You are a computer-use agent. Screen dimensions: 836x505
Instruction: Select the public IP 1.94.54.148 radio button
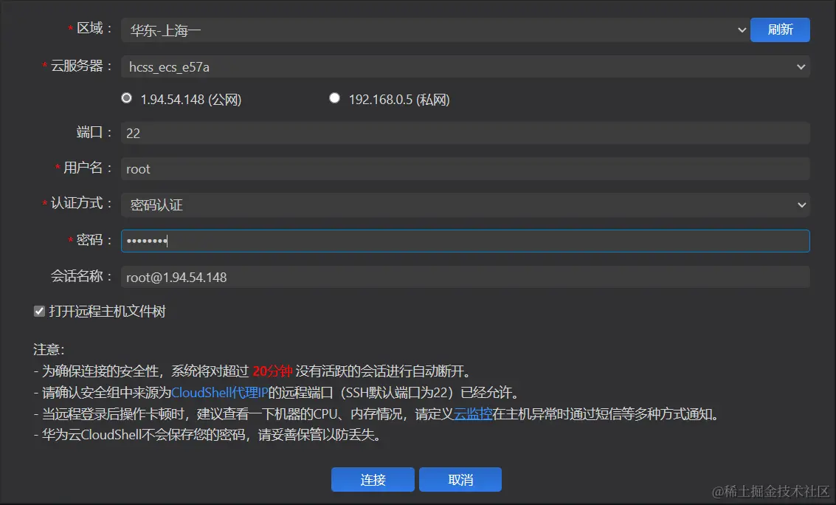click(126, 97)
